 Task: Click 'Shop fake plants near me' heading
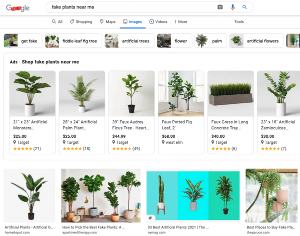click(x=50, y=62)
